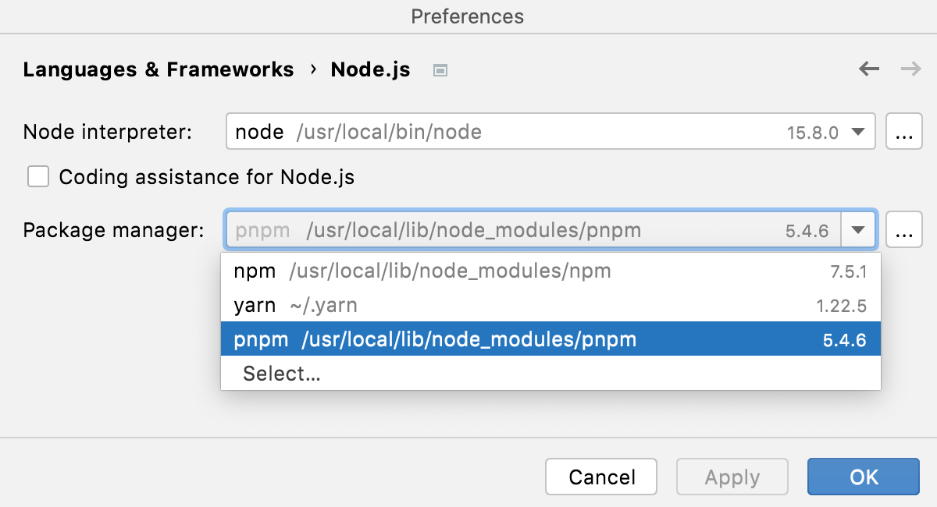Open the Package manager browse dialog via ellipsis
This screenshot has width=937, height=507.
tap(903, 229)
